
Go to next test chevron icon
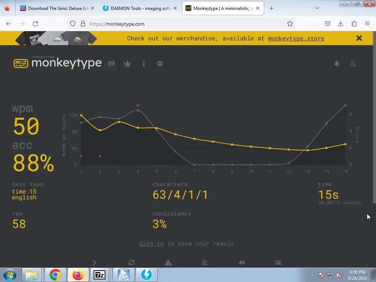click(x=94, y=263)
